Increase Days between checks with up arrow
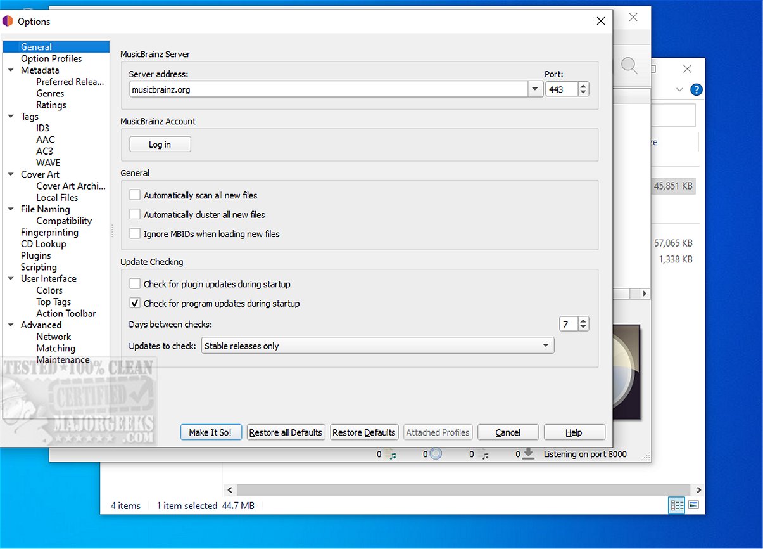Screen dimensions: 763x549 point(583,320)
